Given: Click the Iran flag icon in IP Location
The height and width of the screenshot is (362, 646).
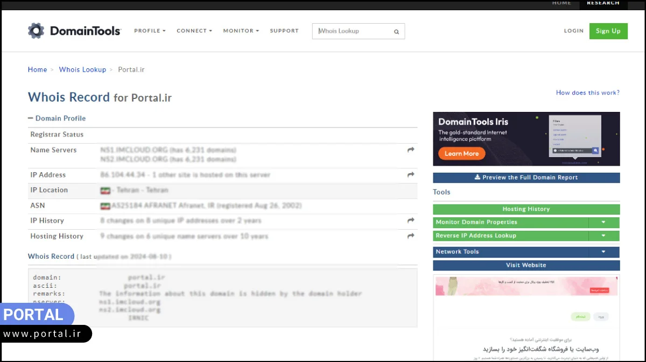Looking at the screenshot, I should [105, 190].
